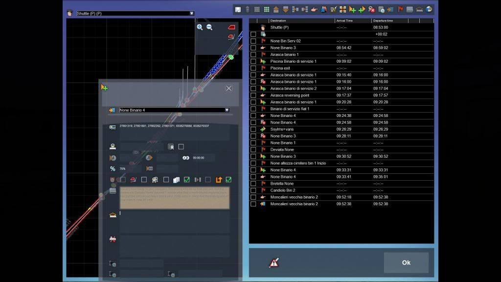The image size is (501, 282).
Task: Click the red X remove consist icon
Action: coord(372,10)
